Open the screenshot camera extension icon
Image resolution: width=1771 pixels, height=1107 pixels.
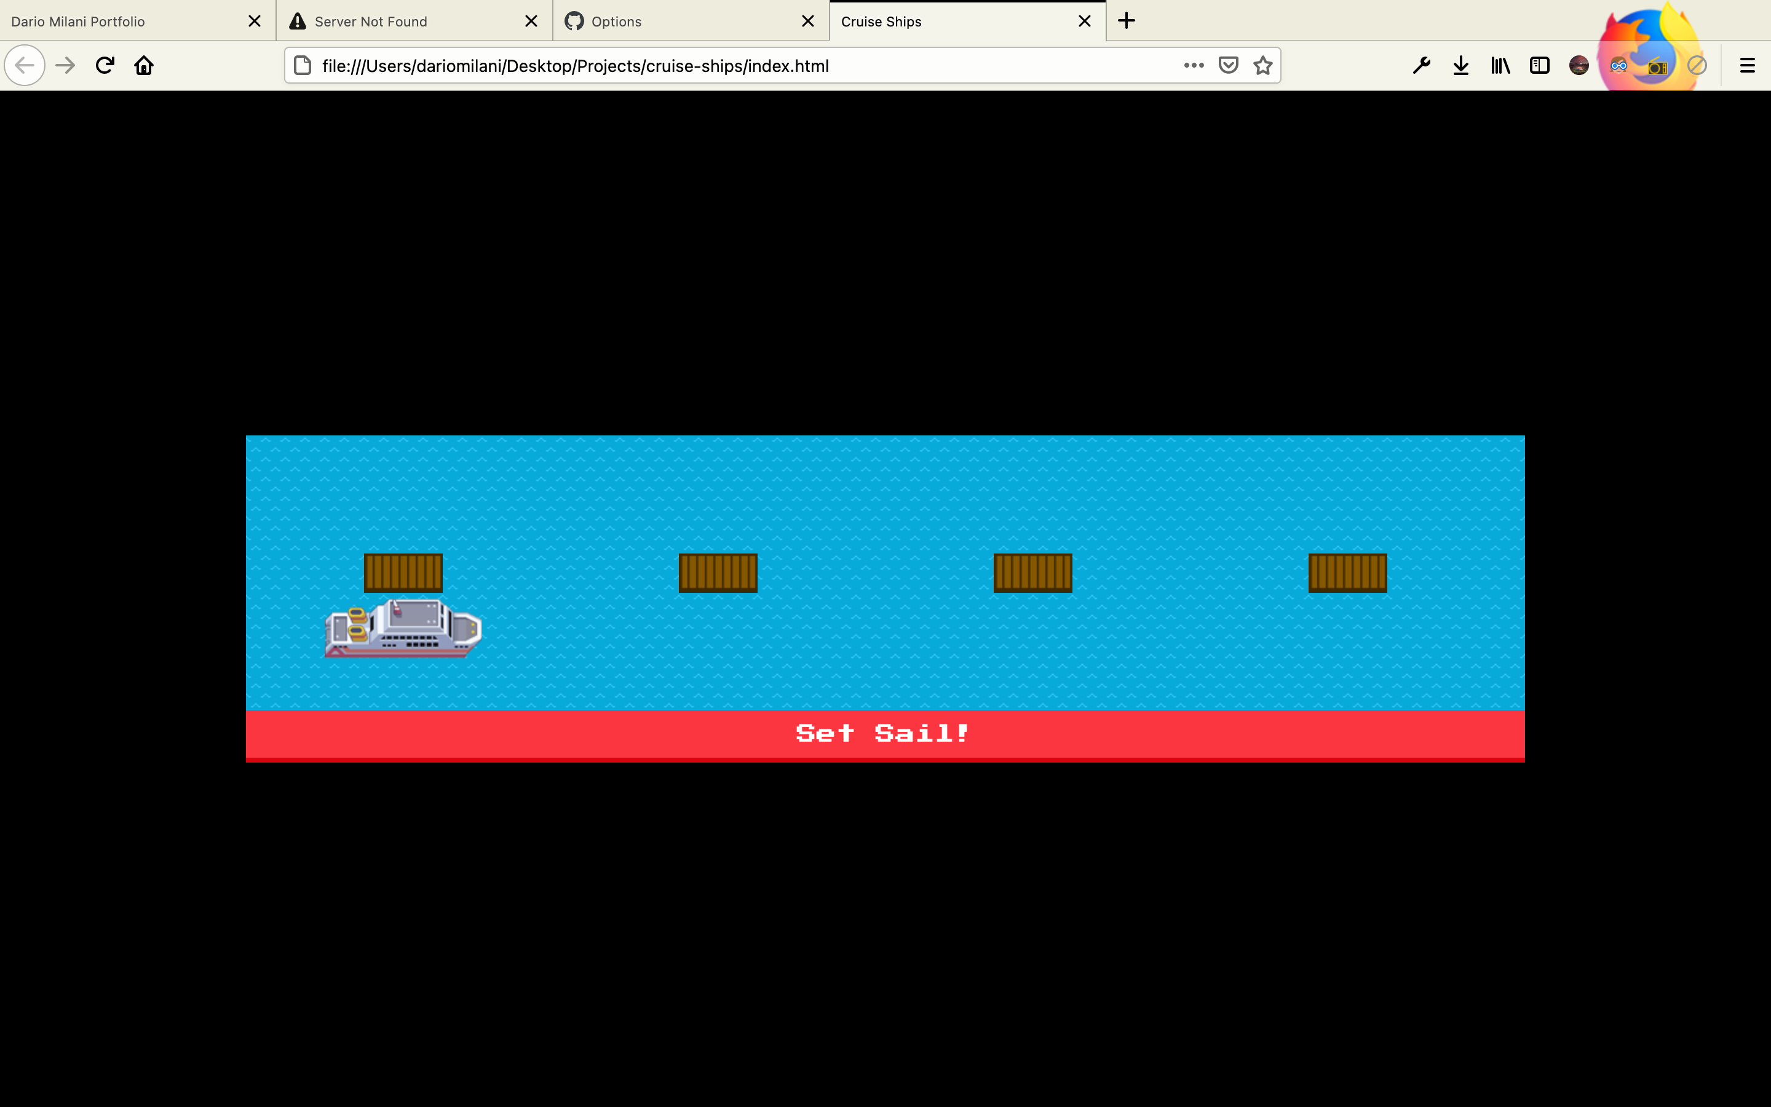pos(1658,65)
